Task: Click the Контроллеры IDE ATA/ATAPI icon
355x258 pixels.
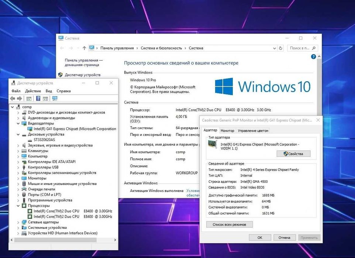Action: point(24,162)
